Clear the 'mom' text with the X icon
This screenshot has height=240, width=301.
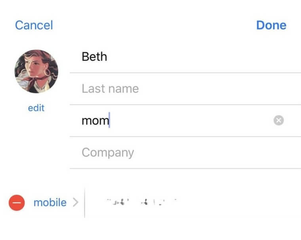(278, 120)
